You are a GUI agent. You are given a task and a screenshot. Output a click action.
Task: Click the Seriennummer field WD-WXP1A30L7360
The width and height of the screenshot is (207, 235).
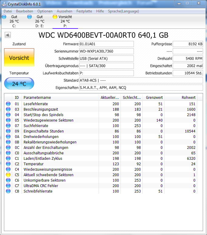(x=106, y=51)
